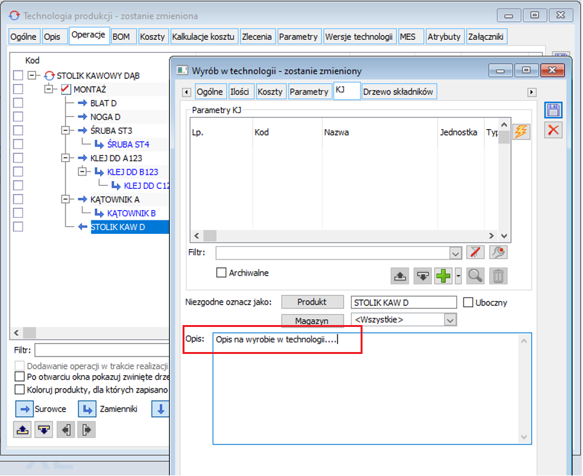Click the save floppy disk icon
Screen dimensions: 583x476
click(553, 110)
